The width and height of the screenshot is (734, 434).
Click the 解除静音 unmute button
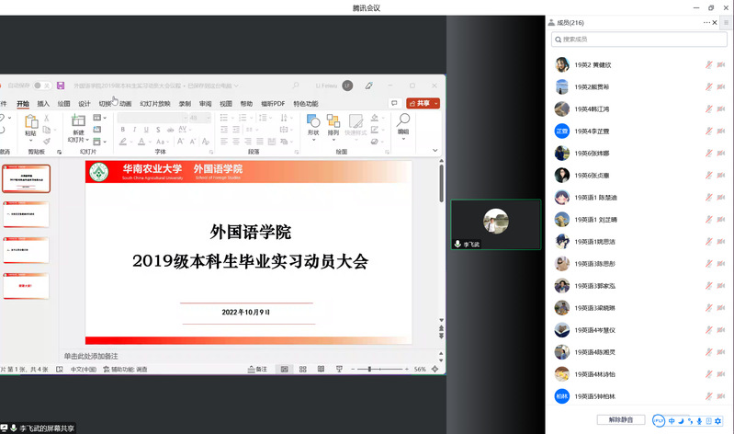[621, 420]
